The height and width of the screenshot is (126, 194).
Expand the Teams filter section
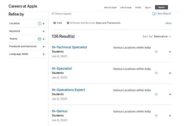[44, 39]
